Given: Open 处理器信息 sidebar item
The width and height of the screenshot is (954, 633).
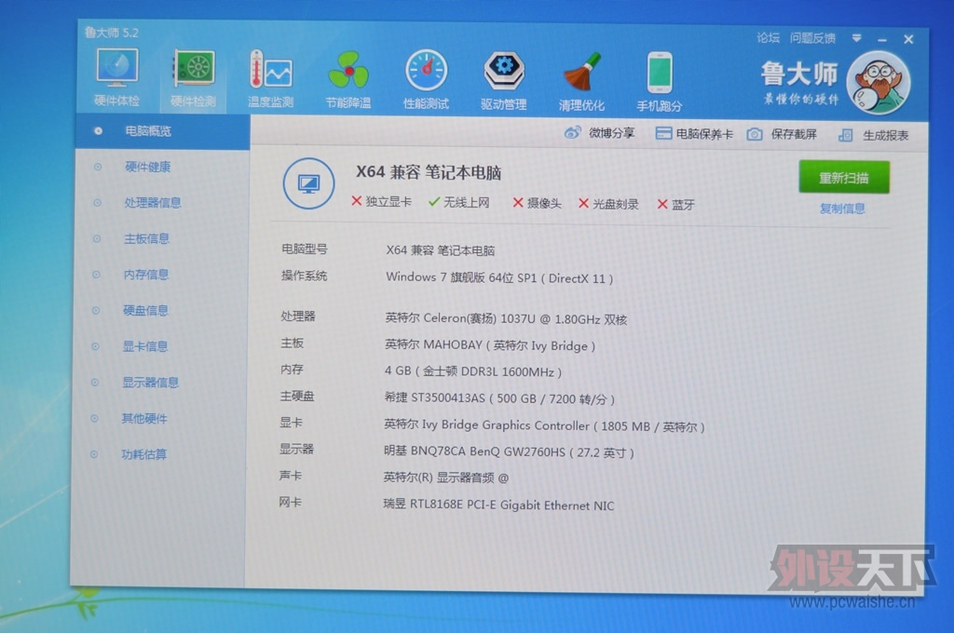Looking at the screenshot, I should (x=153, y=203).
